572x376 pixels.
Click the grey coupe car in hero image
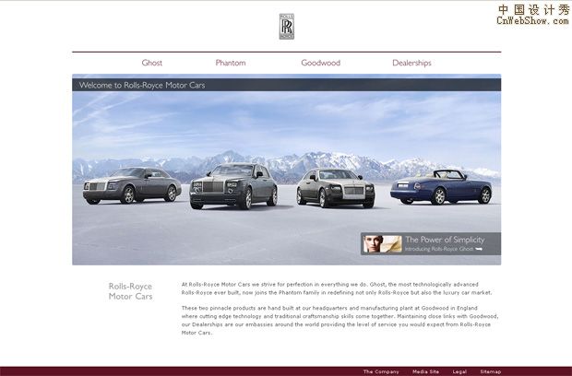tap(132, 185)
